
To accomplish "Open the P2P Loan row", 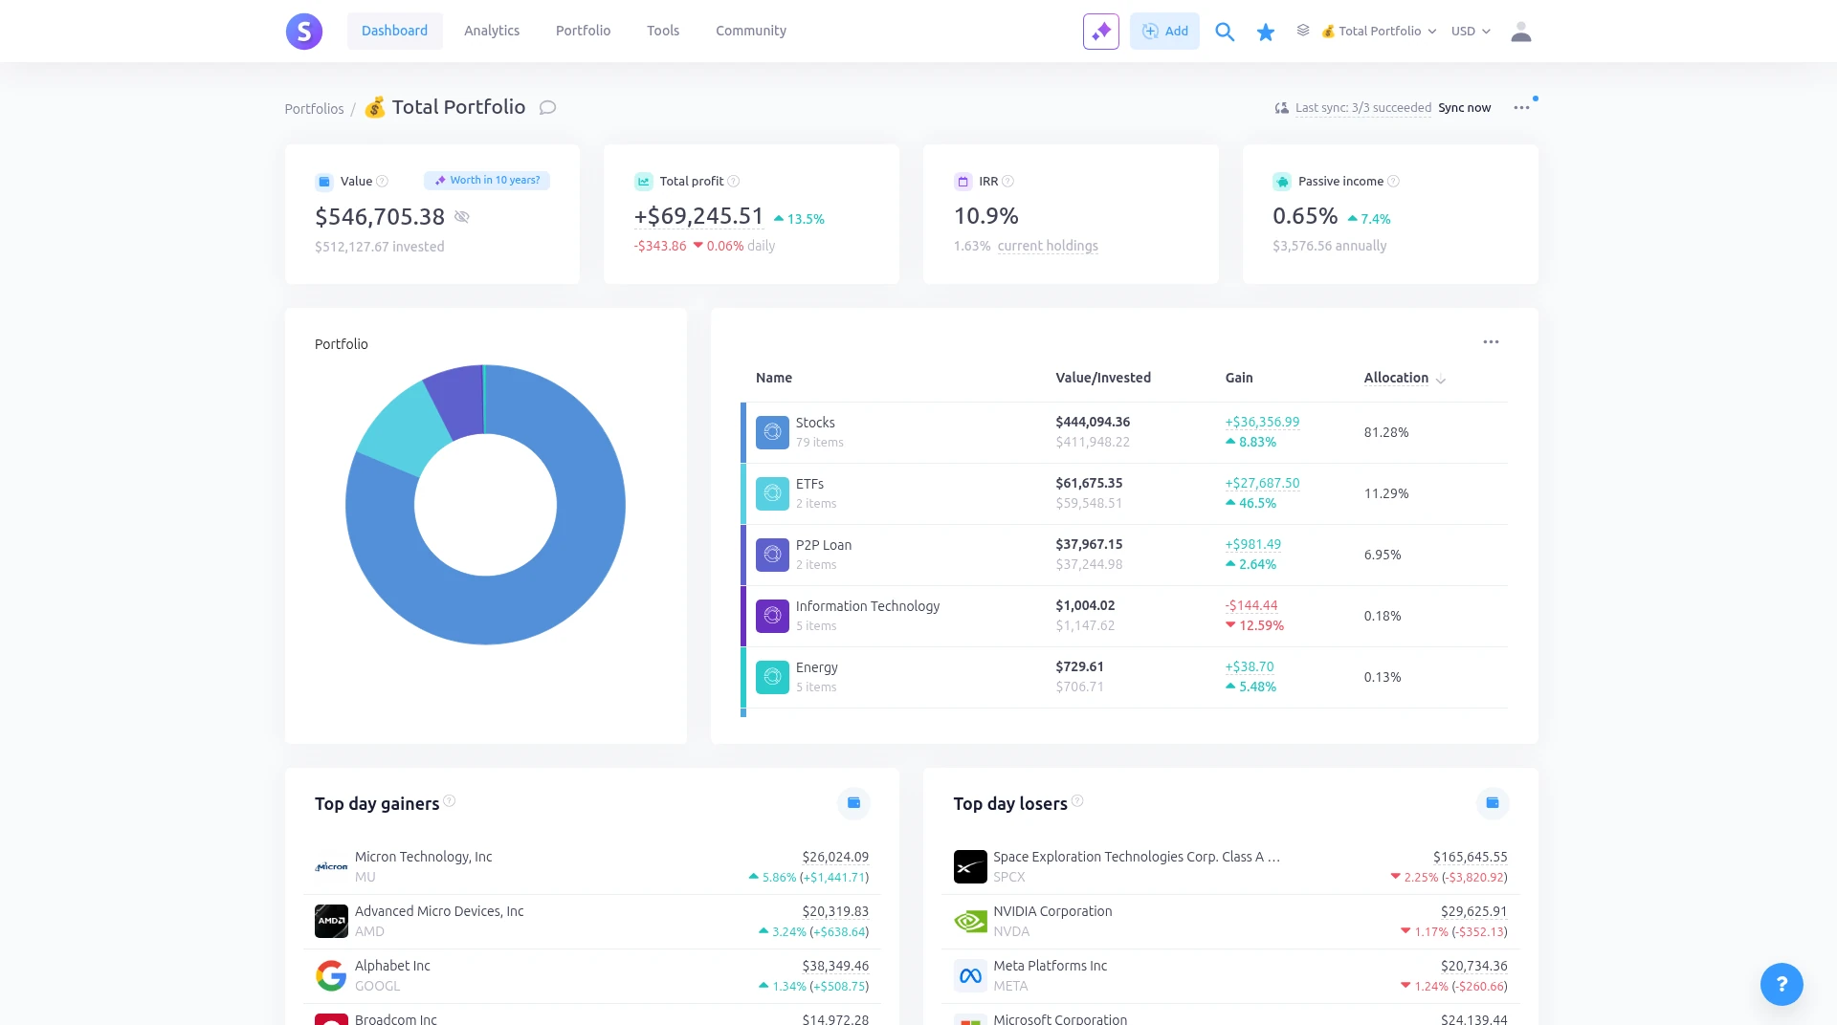I will [1124, 555].
